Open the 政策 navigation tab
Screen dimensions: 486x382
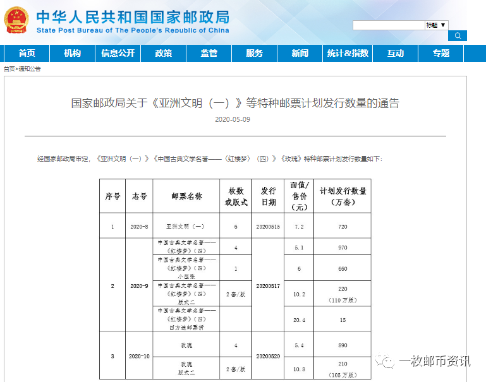(x=163, y=53)
